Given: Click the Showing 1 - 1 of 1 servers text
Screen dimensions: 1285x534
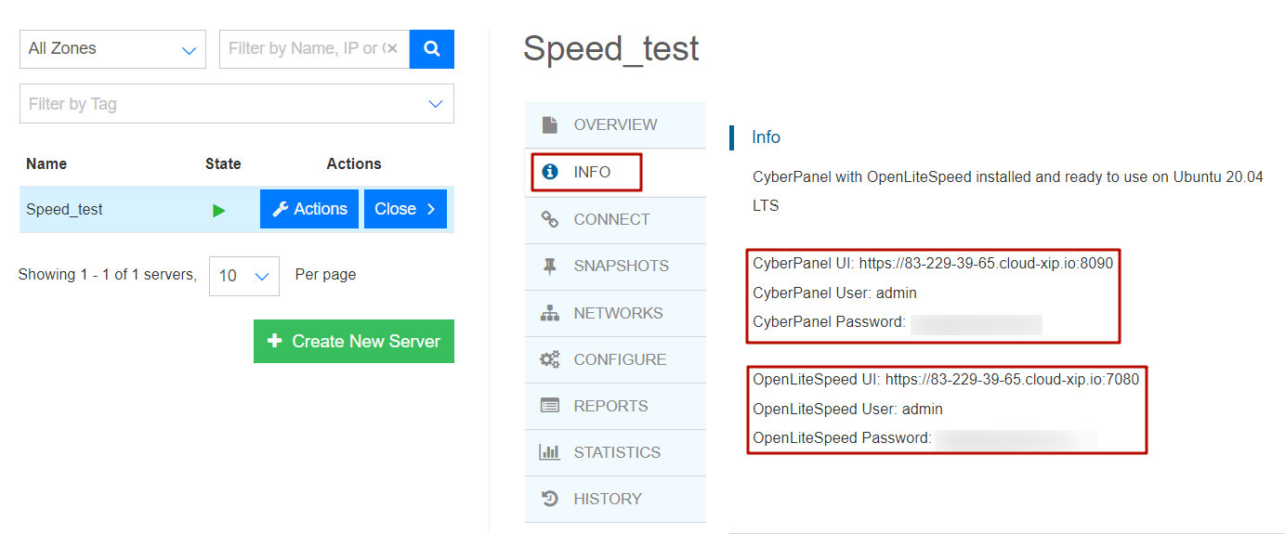Looking at the screenshot, I should (x=108, y=275).
